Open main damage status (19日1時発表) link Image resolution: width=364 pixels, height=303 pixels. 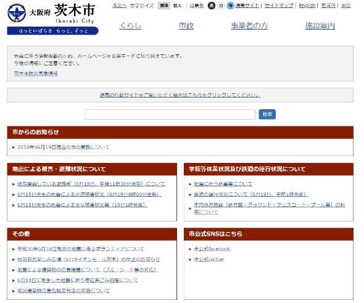tap(83, 205)
